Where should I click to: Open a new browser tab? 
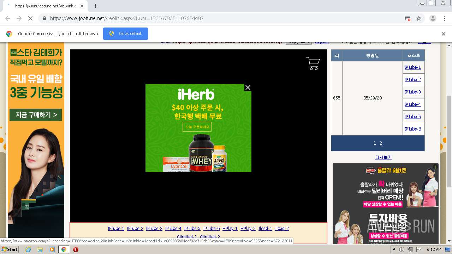[x=95, y=6]
